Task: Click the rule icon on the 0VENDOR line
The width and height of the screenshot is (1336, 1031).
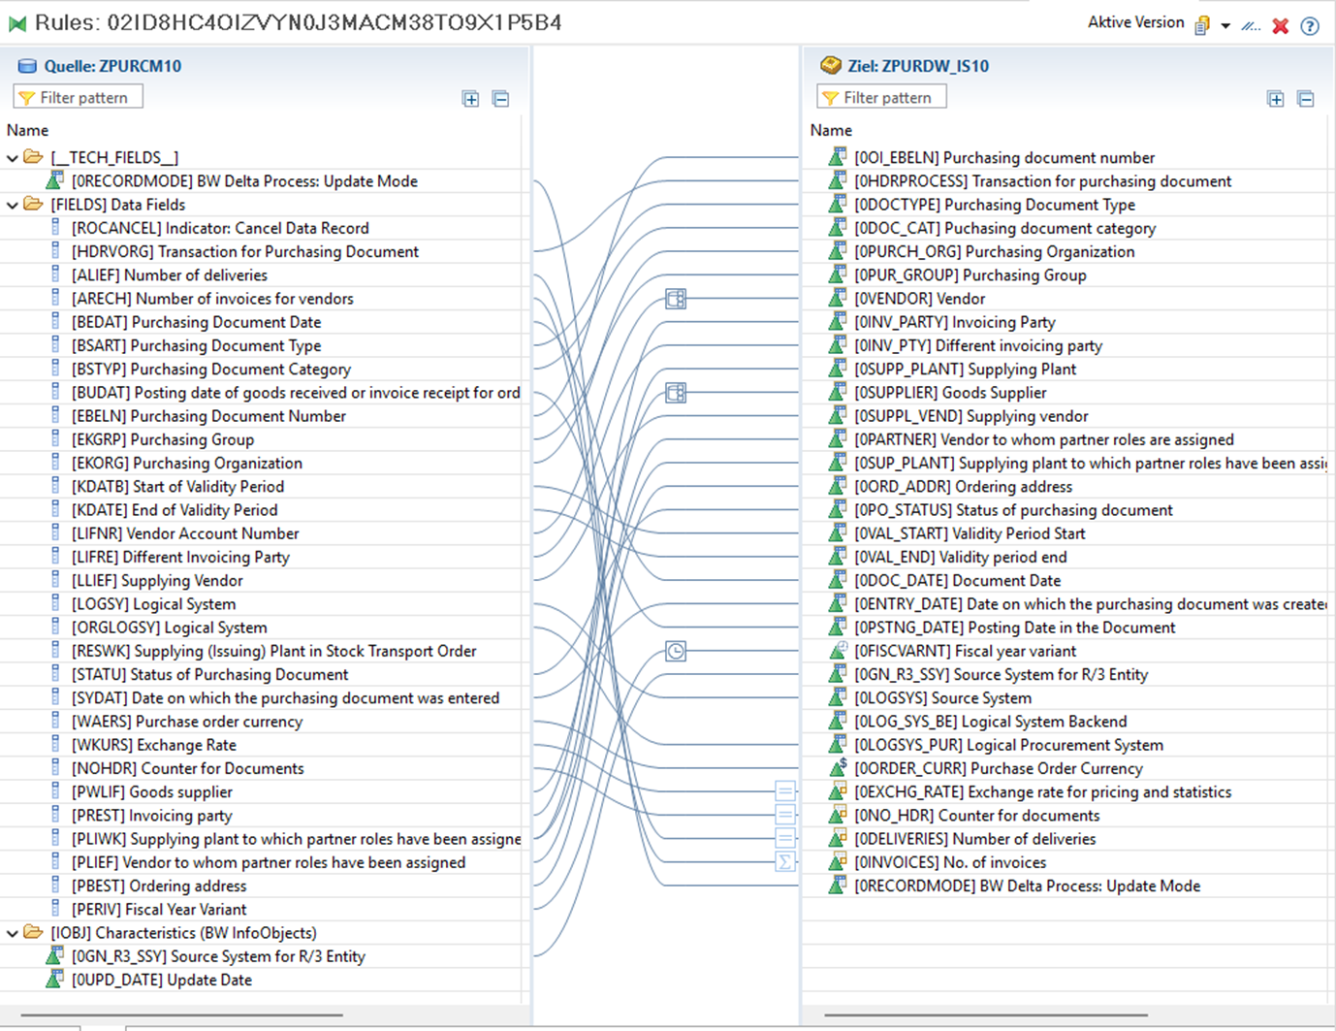Action: coord(676,299)
